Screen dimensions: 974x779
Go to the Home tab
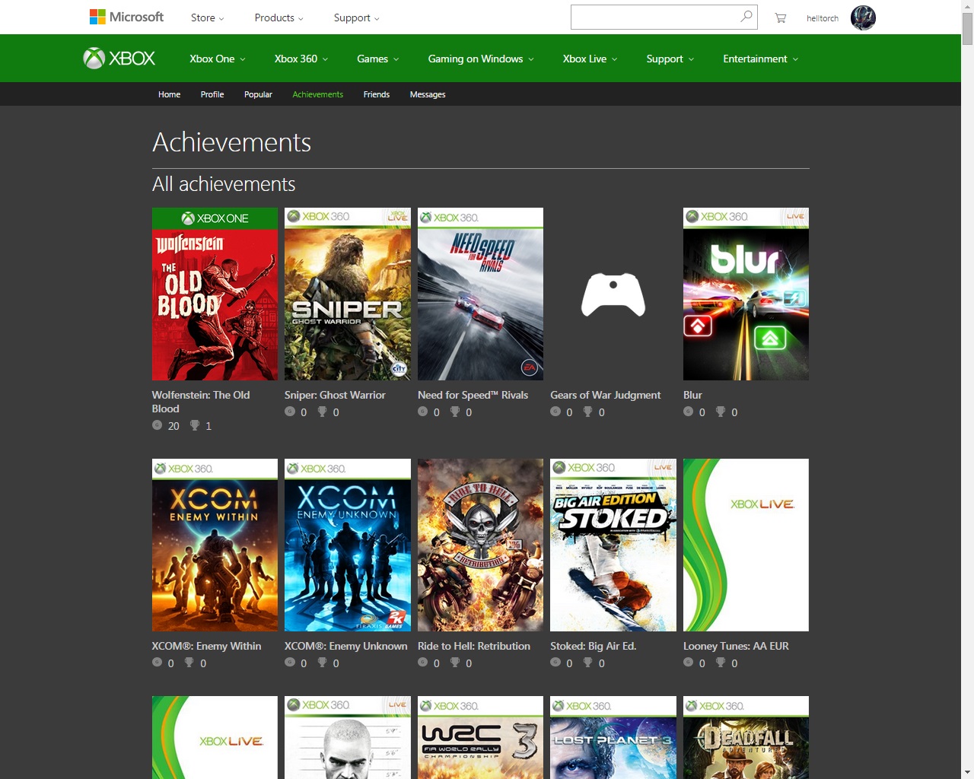click(169, 94)
